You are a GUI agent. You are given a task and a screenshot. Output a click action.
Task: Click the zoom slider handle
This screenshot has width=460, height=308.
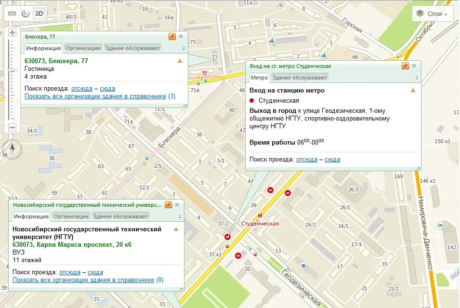(12, 71)
